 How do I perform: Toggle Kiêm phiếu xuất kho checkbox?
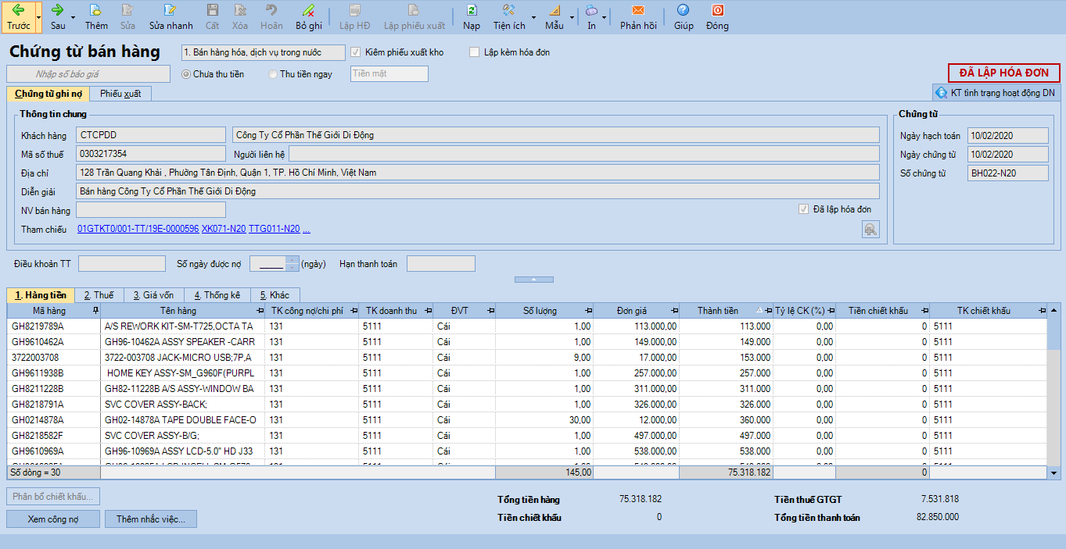[x=357, y=52]
